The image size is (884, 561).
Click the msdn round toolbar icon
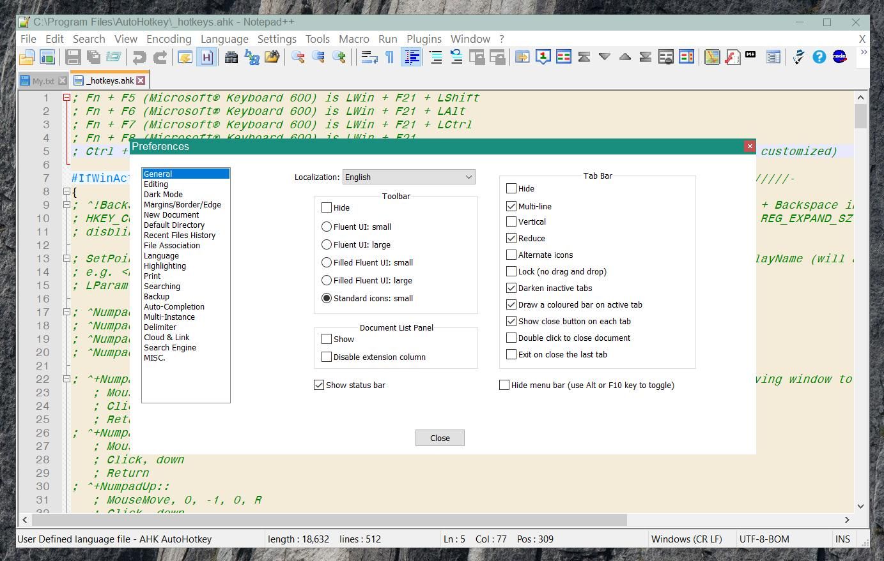coord(839,57)
